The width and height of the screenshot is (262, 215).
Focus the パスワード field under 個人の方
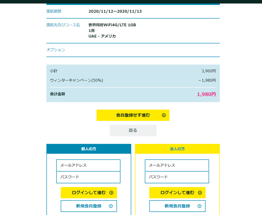[x=88, y=177]
